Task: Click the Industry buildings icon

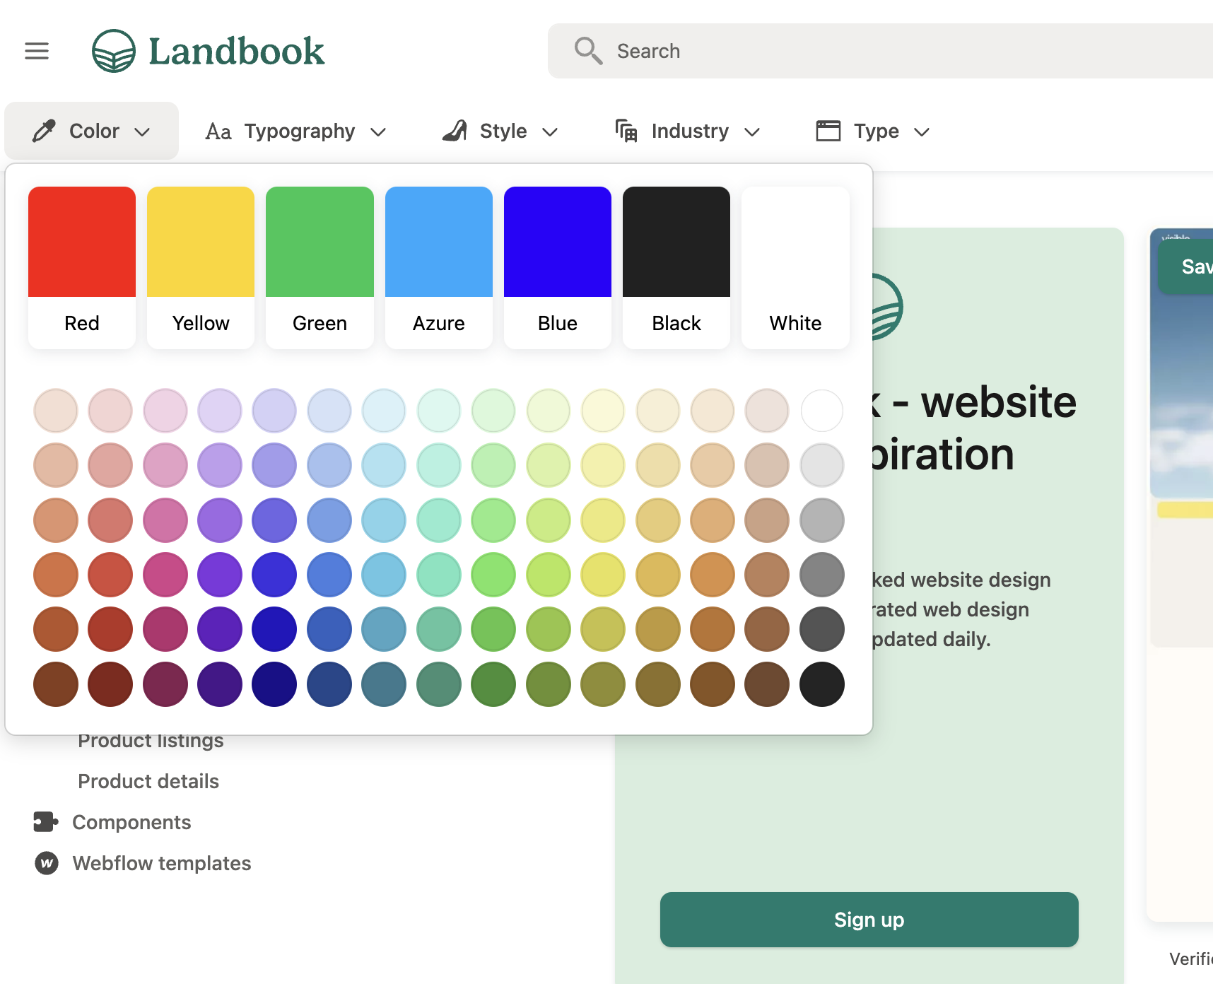Action: (626, 131)
